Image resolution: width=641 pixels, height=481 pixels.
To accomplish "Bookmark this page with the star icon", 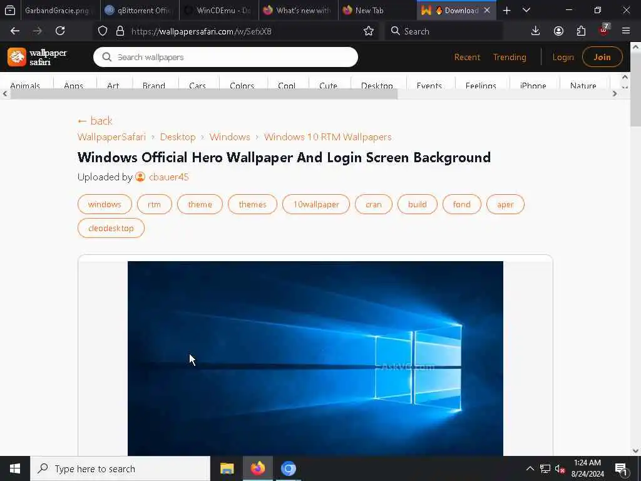I will (368, 31).
